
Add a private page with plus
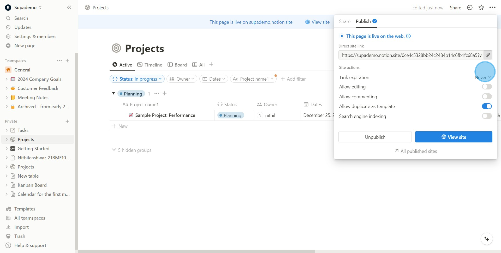(x=67, y=121)
